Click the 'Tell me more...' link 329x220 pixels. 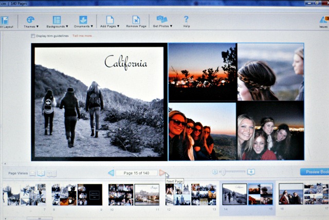tap(83, 36)
